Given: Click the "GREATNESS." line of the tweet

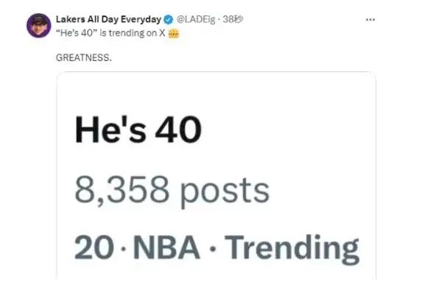Looking at the screenshot, I should 83,57.
